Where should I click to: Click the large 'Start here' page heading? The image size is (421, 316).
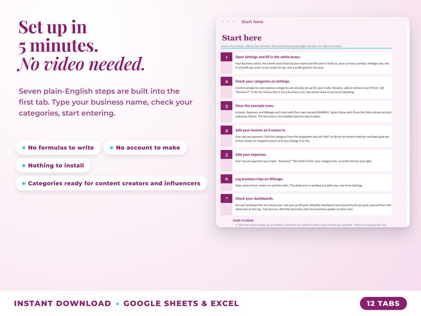click(242, 38)
